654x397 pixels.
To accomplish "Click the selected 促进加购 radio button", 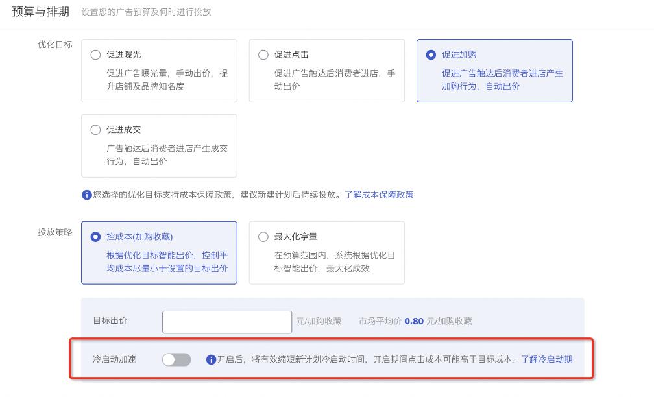I will point(431,55).
